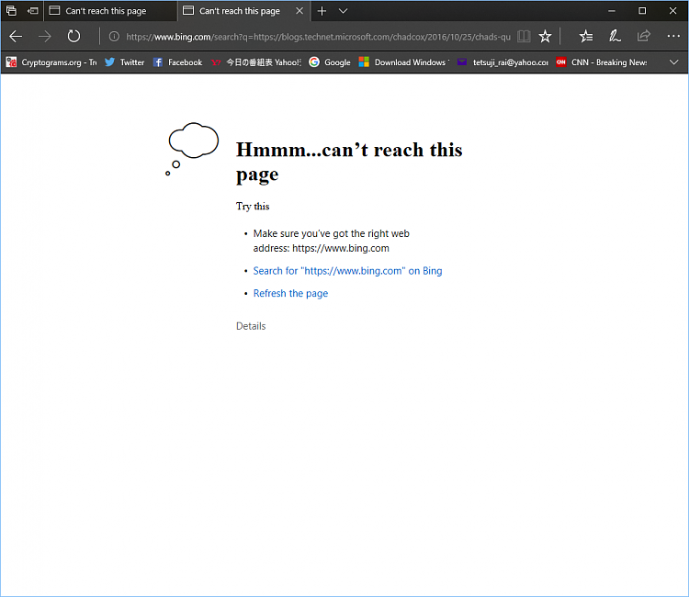Viewport: 689px width, 597px height.
Task: Maximize the browser window
Action: (x=642, y=10)
